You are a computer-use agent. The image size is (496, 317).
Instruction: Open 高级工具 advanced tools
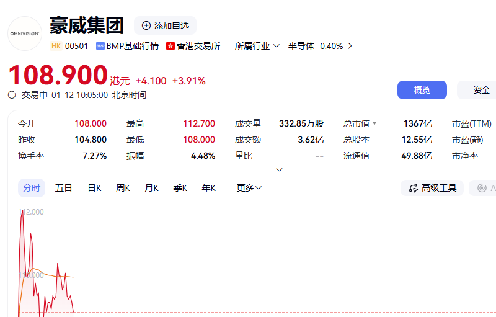pos(432,188)
